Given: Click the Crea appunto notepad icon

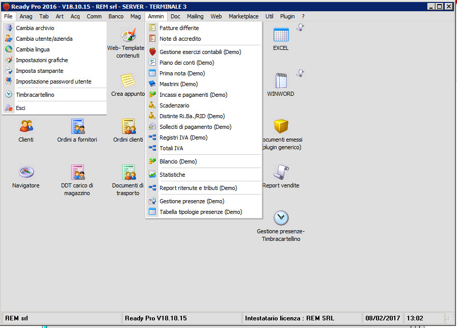Looking at the screenshot, I should click(128, 80).
